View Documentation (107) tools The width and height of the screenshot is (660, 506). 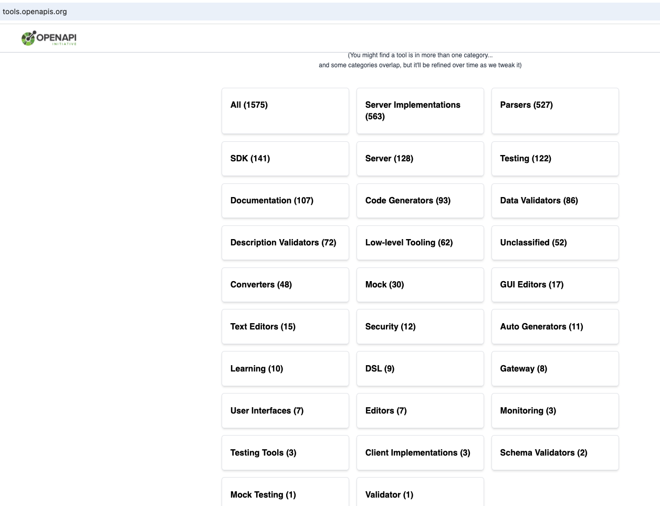[x=285, y=201]
